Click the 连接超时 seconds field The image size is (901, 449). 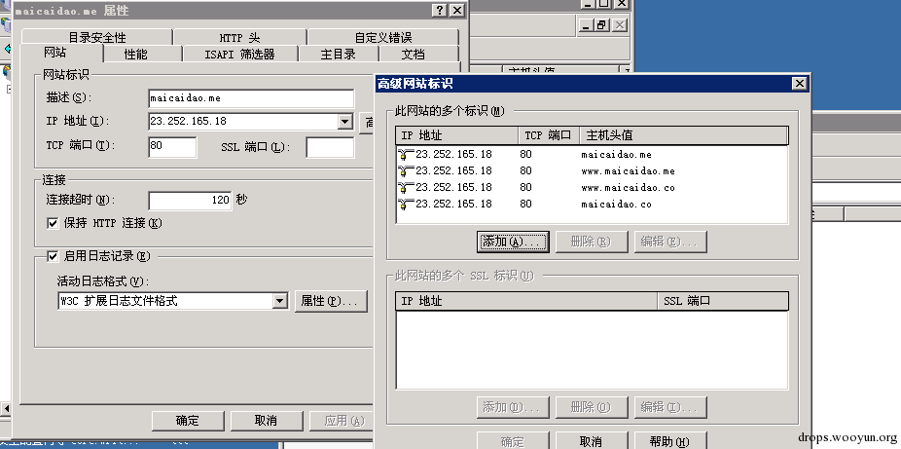tap(191, 200)
